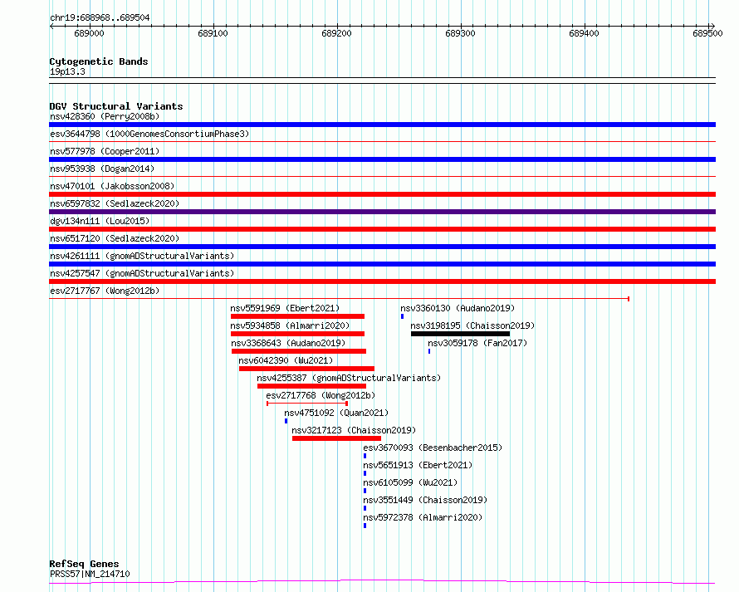The height and width of the screenshot is (592, 739).
Task: Click the 689200 ruler tick label
Action: click(336, 33)
